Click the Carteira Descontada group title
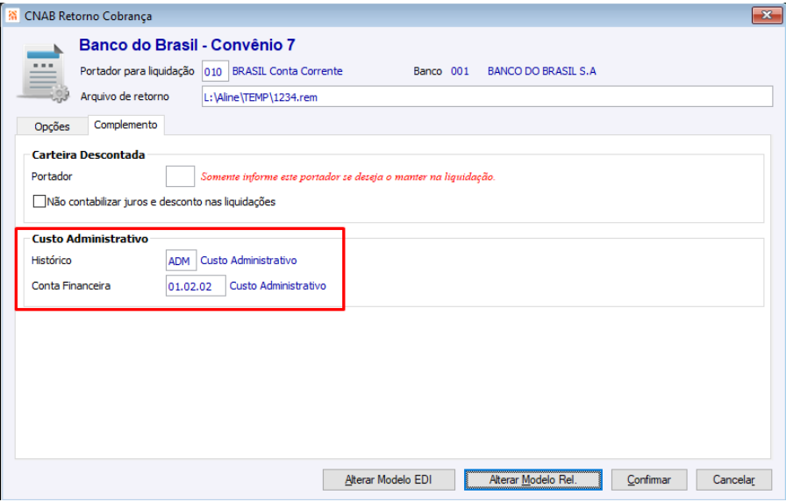 pyautogui.click(x=89, y=155)
